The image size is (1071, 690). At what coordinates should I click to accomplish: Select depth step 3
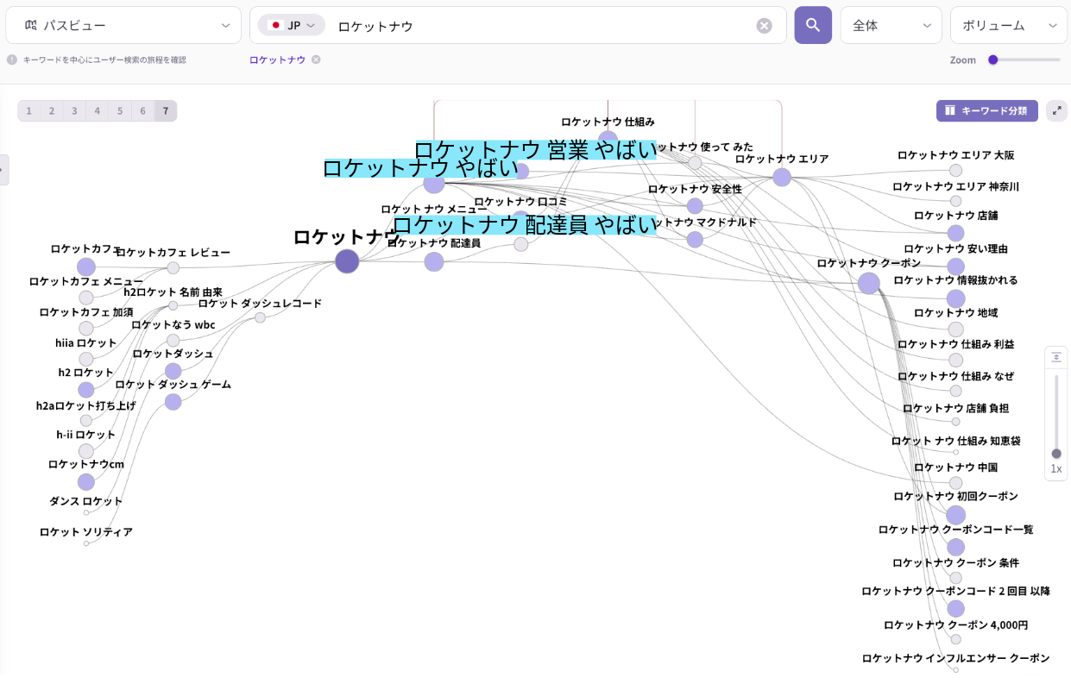tap(74, 110)
